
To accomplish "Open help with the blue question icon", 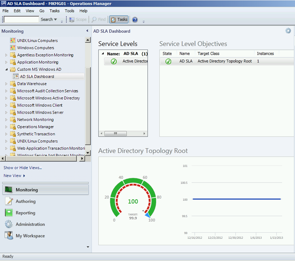I will pyautogui.click(x=135, y=20).
